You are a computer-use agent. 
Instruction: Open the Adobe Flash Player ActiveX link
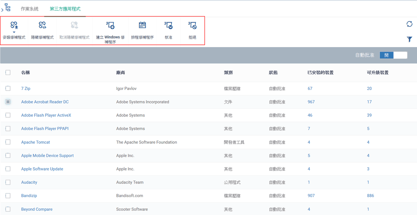pos(46,115)
